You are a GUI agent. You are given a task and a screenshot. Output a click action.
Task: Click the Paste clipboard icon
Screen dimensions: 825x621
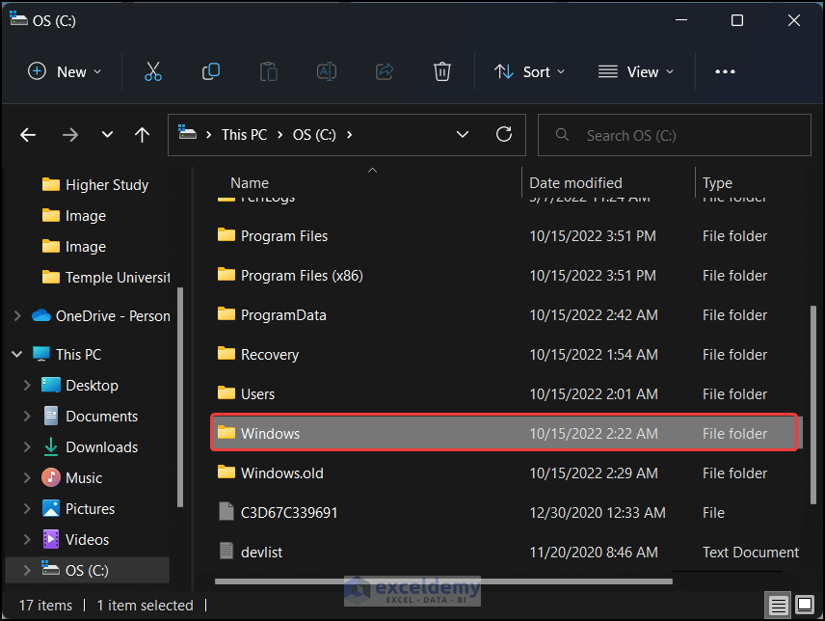268,71
